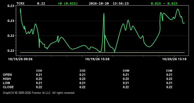Click the OPEN row label

coord(8,75)
